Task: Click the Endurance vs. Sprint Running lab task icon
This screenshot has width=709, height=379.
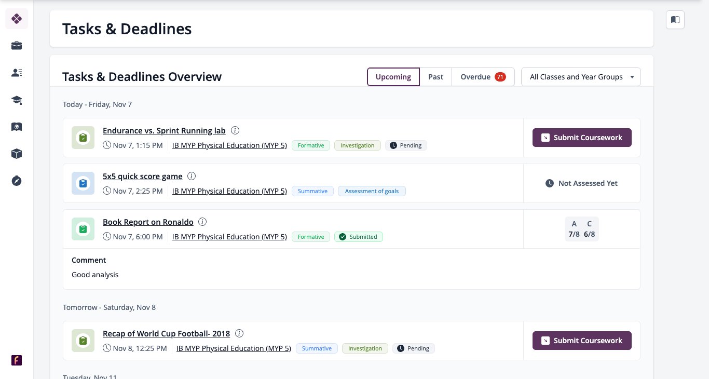Action: pyautogui.click(x=83, y=138)
